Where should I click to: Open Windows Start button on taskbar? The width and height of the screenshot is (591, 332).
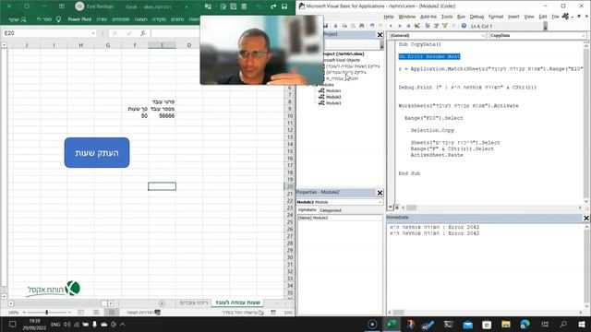click(582, 325)
